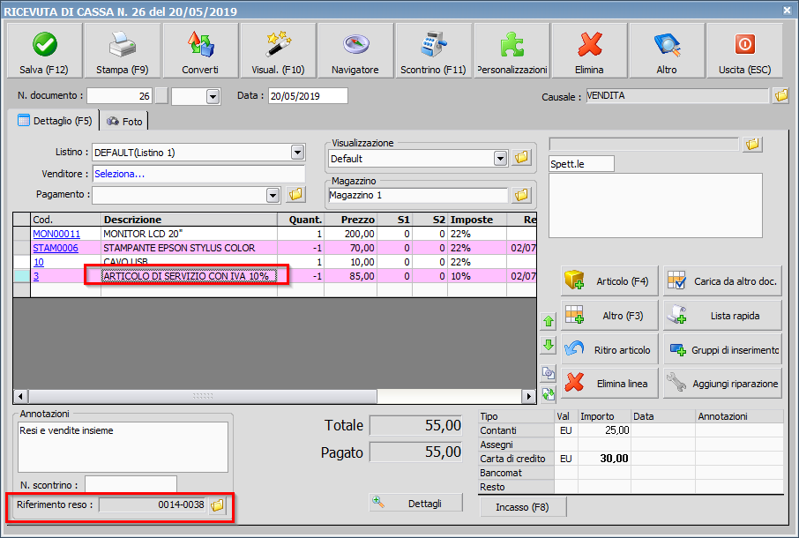Viewport: 799px width, 538px height.
Task: Click Ritiro articolo button
Action: pyautogui.click(x=610, y=350)
